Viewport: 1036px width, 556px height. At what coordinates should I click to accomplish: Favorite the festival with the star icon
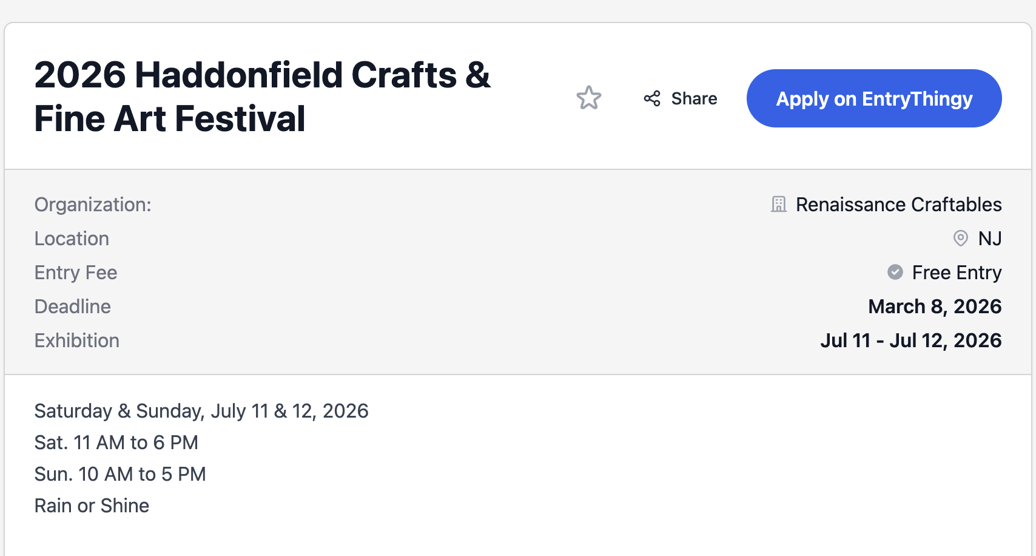[x=588, y=98]
